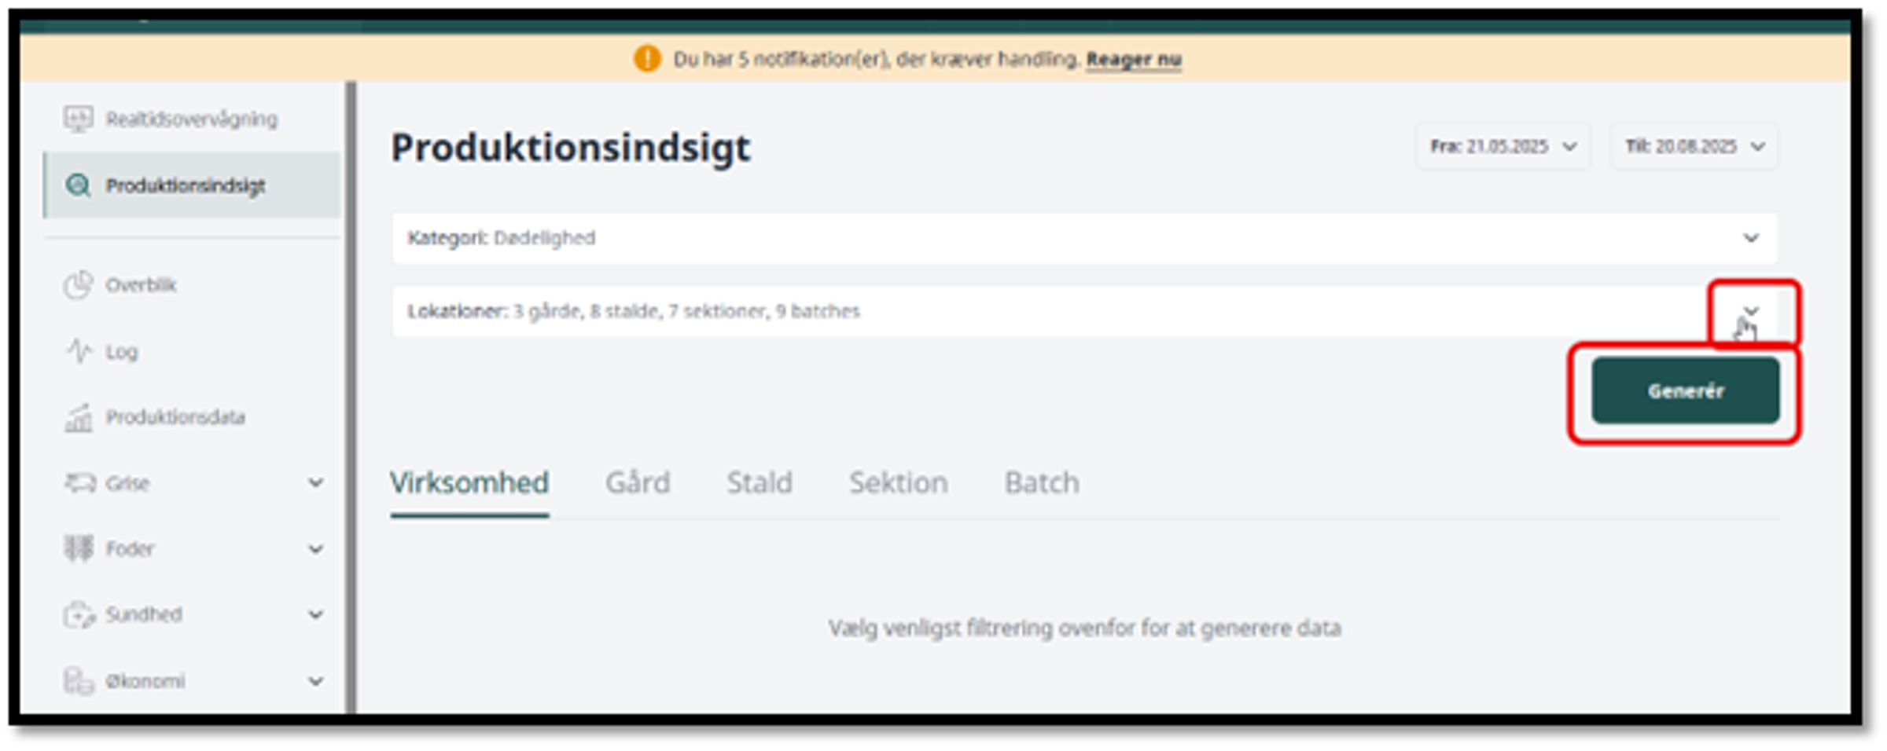Follow the Reager nu link
This screenshot has height=751, width=1887.
click(1134, 60)
